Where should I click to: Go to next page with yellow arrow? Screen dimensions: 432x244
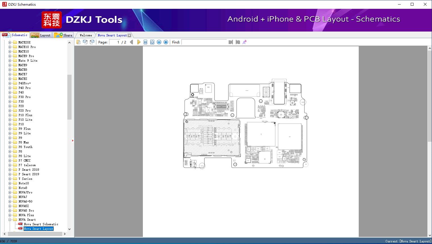pyautogui.click(x=139, y=42)
